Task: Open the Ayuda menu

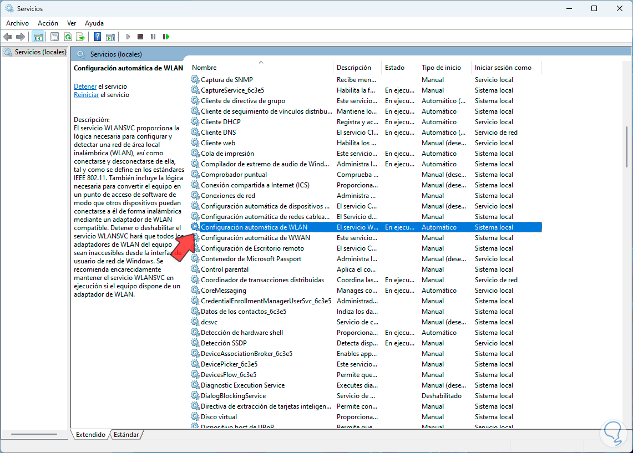Action: point(94,23)
